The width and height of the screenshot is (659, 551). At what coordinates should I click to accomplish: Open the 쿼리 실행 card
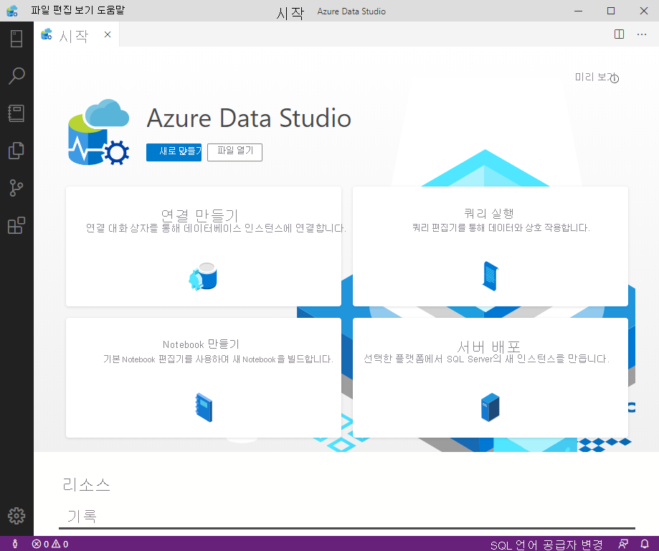tap(490, 246)
